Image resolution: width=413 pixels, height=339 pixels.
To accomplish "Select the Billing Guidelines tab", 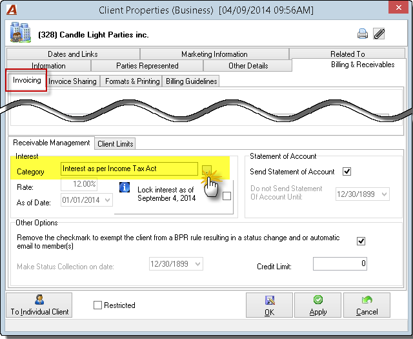I will coord(191,81).
